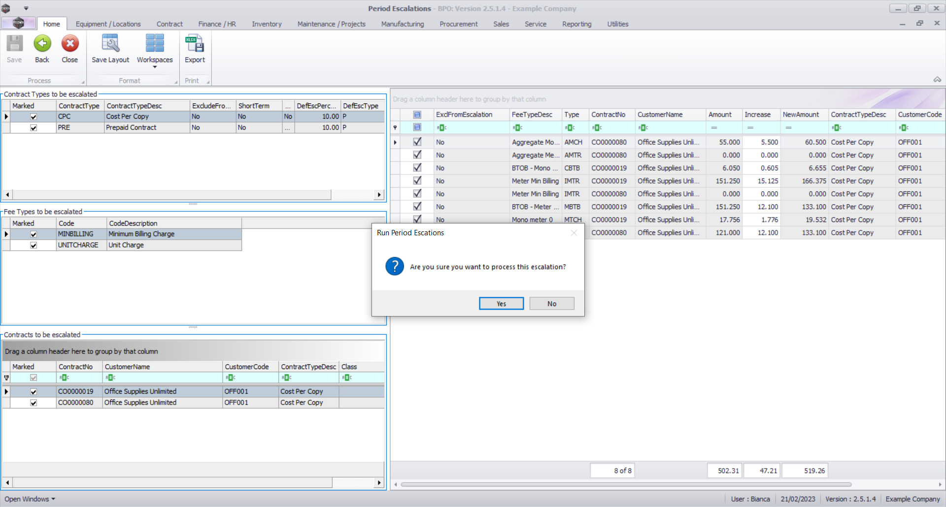This screenshot has height=507, width=946.
Task: Open the Open Windows dropdown
Action: 30,499
